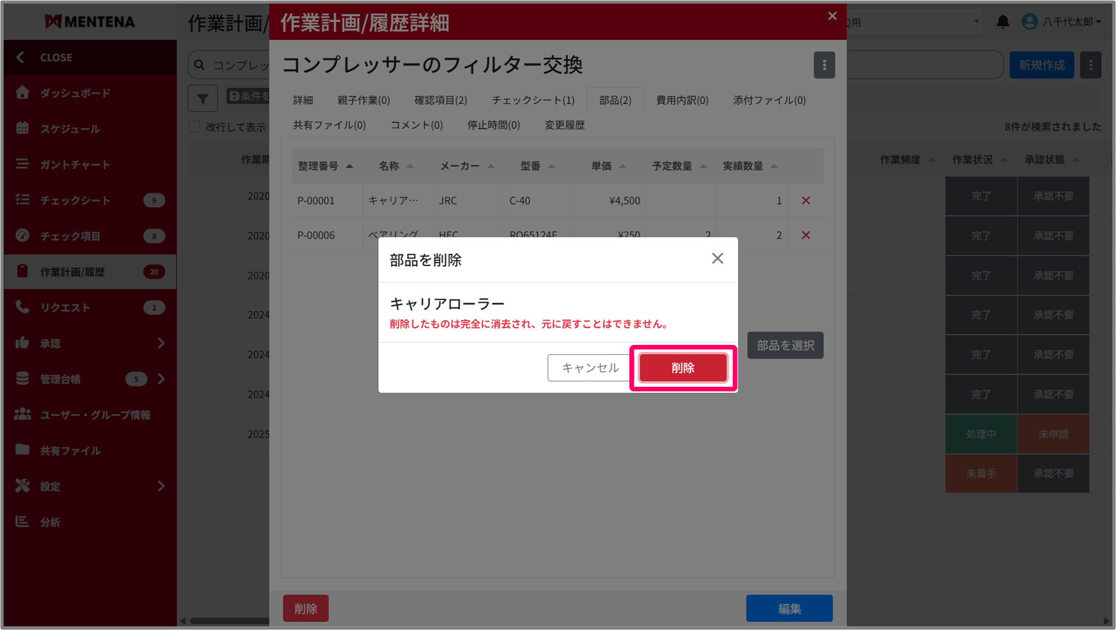Screen dimensions: 1116x630
Task: Open the ダッシュボード home icon
Action: 22,92
